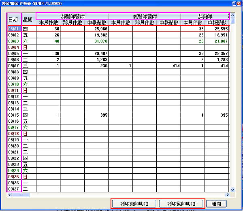
Task: Click the 25,986 申報點數 cell
Action: (96, 29)
